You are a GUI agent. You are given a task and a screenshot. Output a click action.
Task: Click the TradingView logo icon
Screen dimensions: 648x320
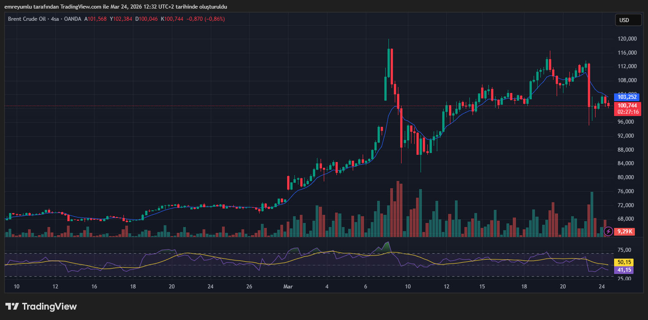(12, 306)
